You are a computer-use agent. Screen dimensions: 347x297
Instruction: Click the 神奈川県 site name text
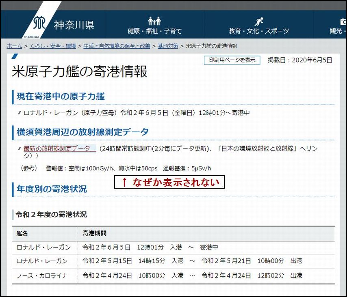pyautogui.click(x=74, y=25)
